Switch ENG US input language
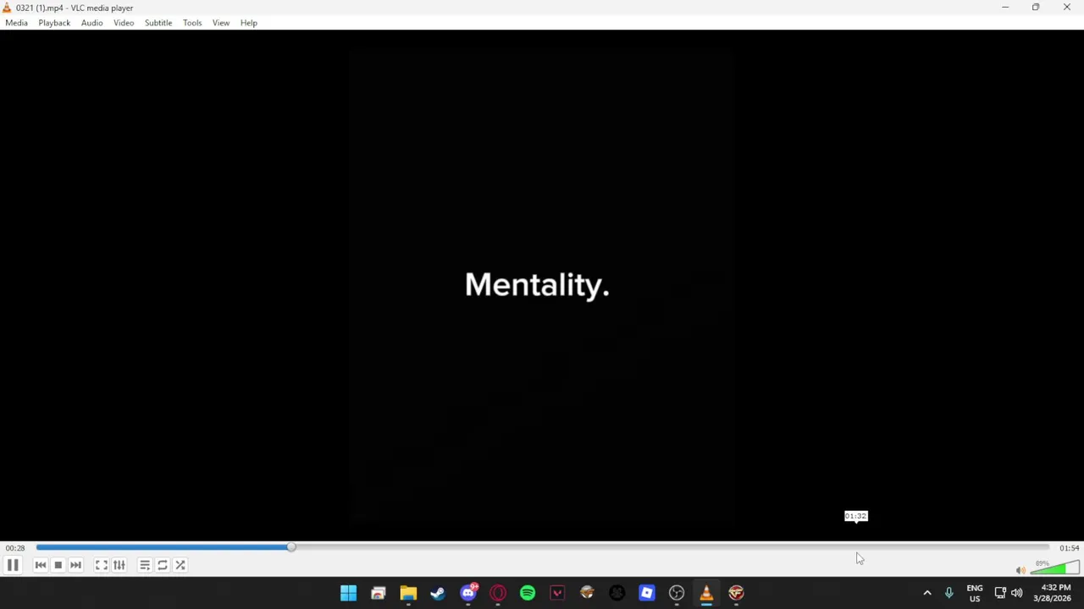Image resolution: width=1084 pixels, height=609 pixels. 975,593
